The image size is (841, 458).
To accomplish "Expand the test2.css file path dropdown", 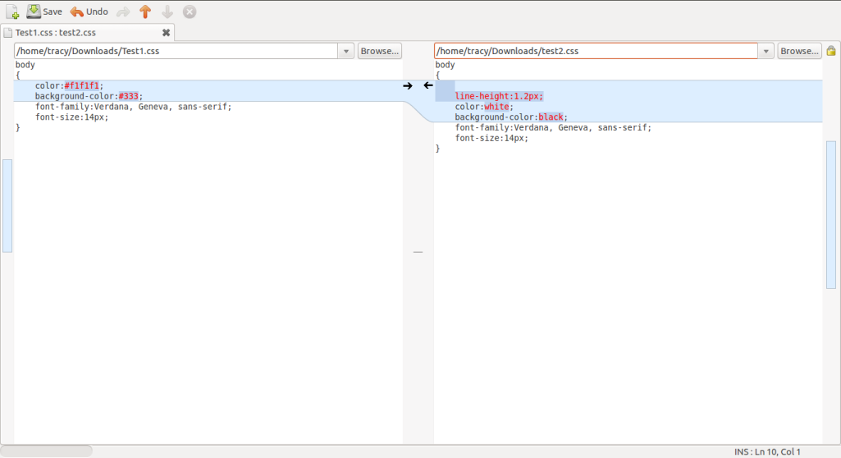I will point(766,51).
